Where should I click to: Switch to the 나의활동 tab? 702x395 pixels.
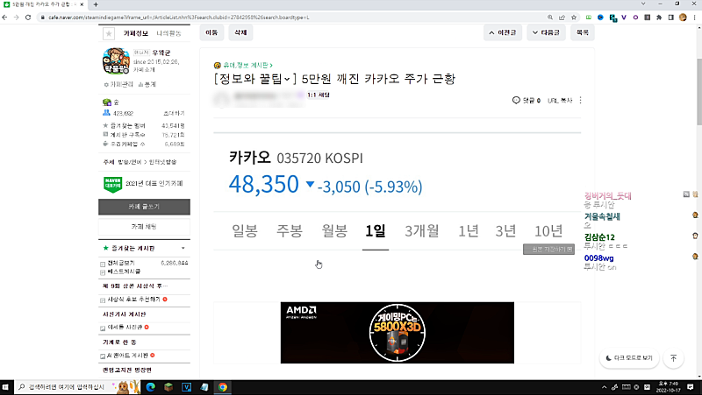168,33
